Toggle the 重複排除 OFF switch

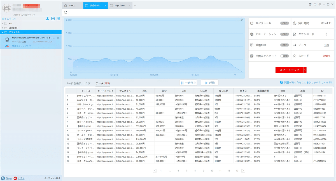click(x=284, y=45)
